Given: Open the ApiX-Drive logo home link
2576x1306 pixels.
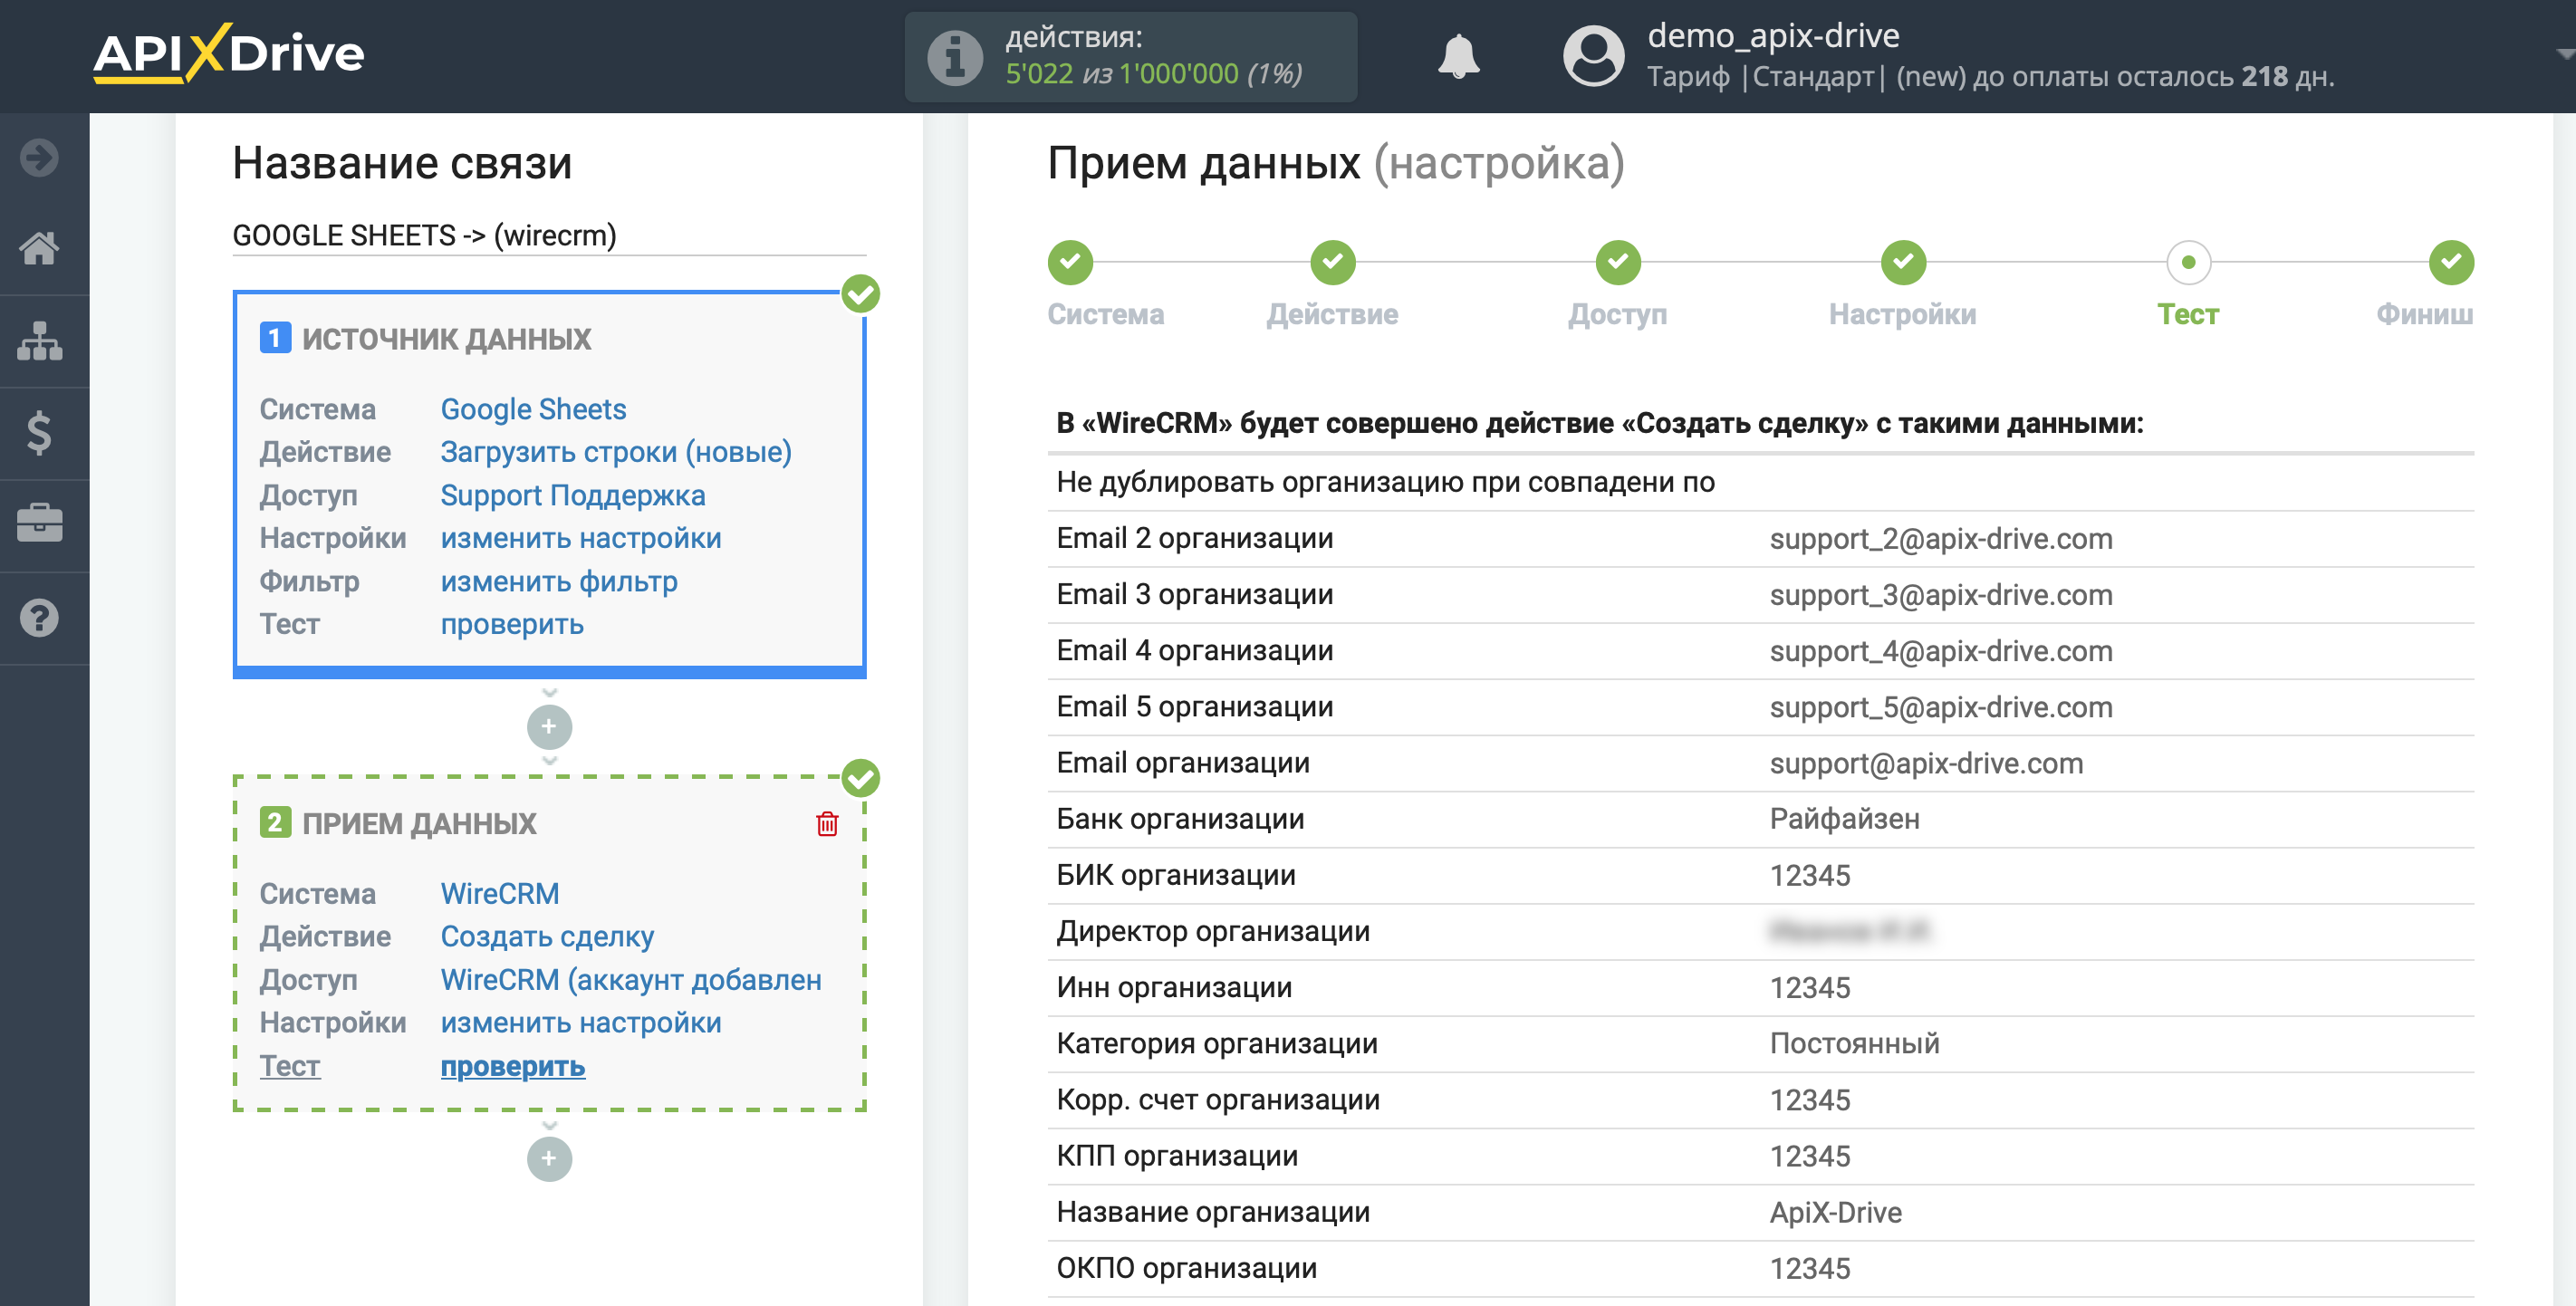Looking at the screenshot, I should [229, 53].
